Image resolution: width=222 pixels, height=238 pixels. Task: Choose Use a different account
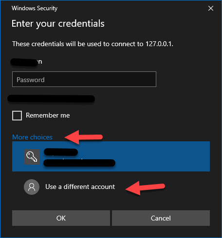80,187
